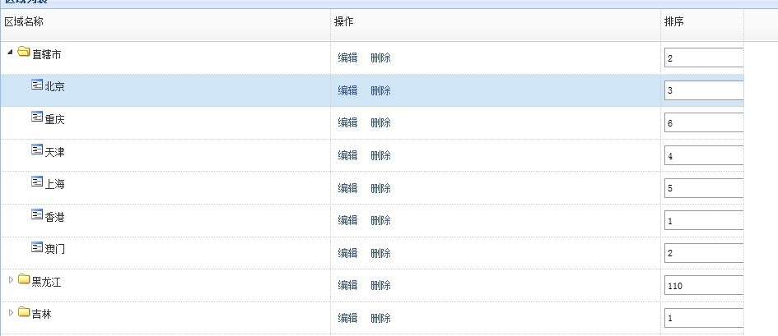Click the item icon next to 澳门
The width and height of the screenshot is (778, 336).
click(x=37, y=246)
